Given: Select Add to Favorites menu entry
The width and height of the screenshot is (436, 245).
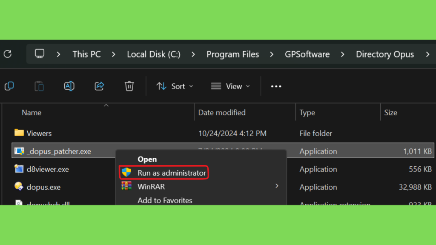Looking at the screenshot, I should [x=165, y=200].
